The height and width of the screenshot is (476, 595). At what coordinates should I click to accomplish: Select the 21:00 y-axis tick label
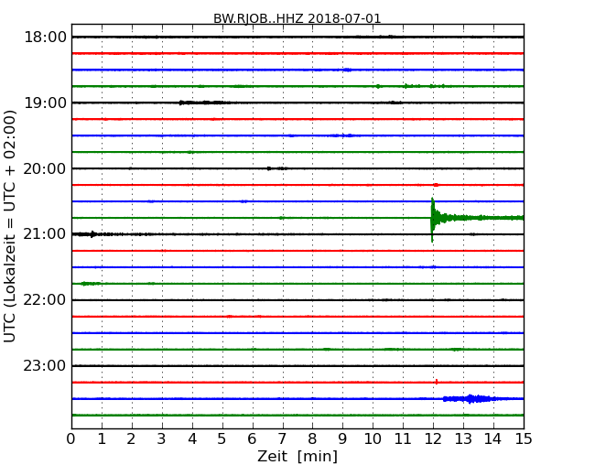tap(45, 234)
